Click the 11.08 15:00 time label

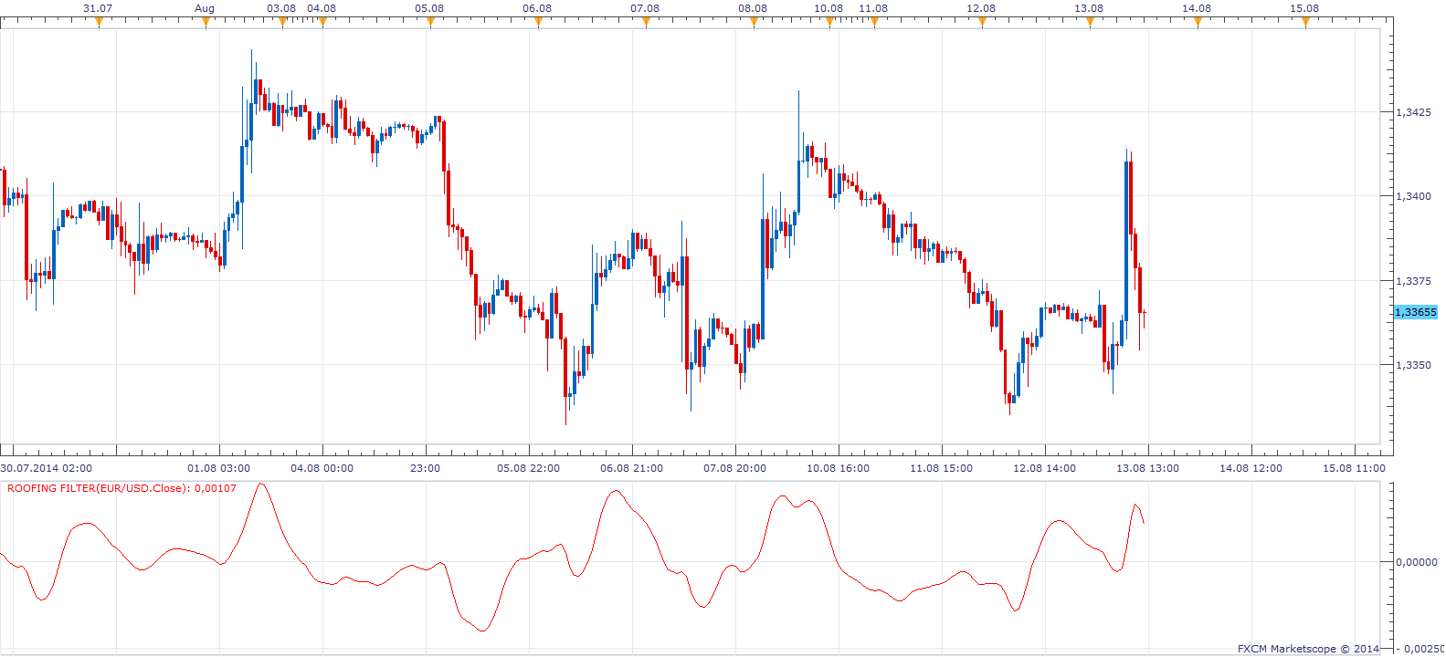pos(941,468)
